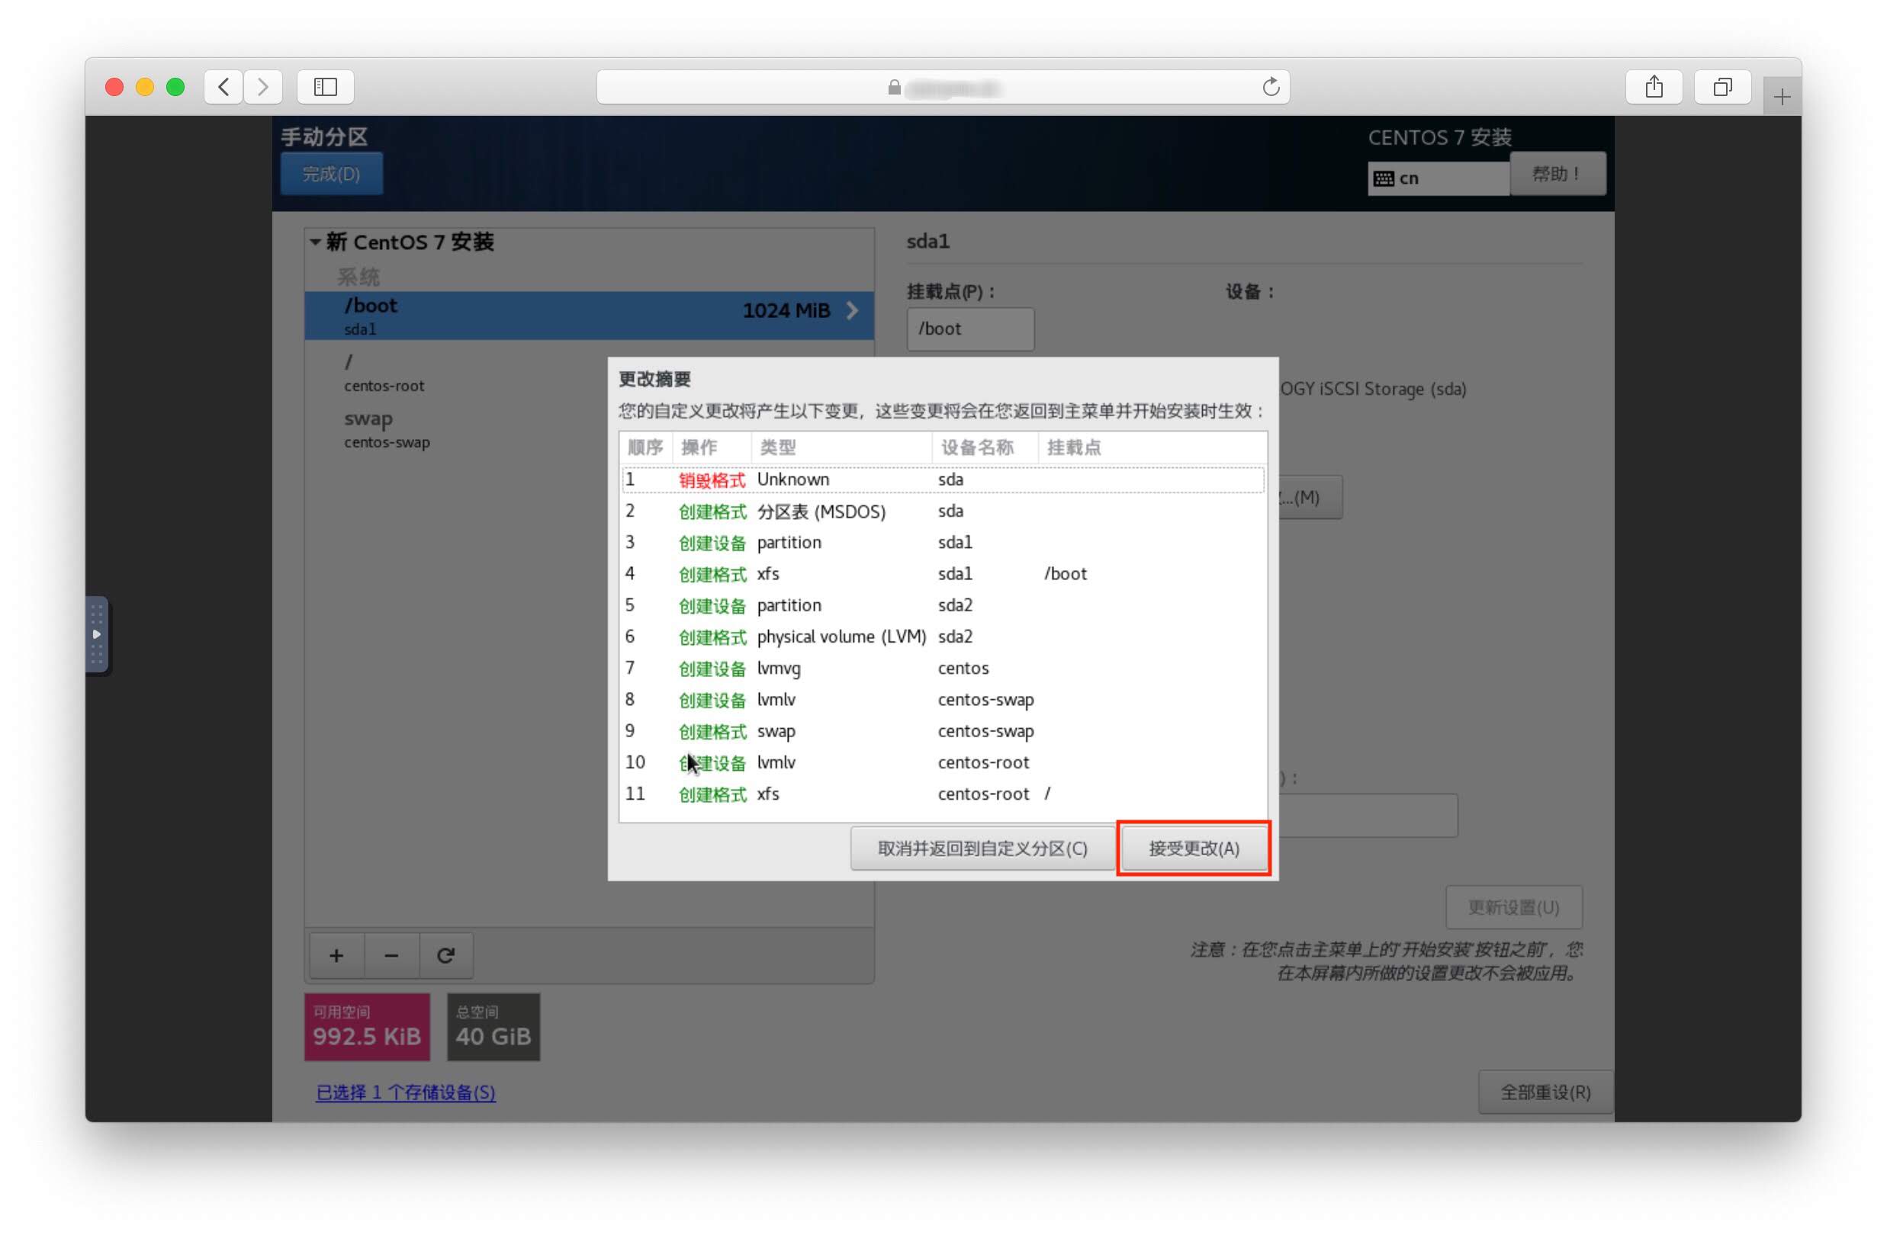Select row 5 partition sda2

tap(943, 605)
